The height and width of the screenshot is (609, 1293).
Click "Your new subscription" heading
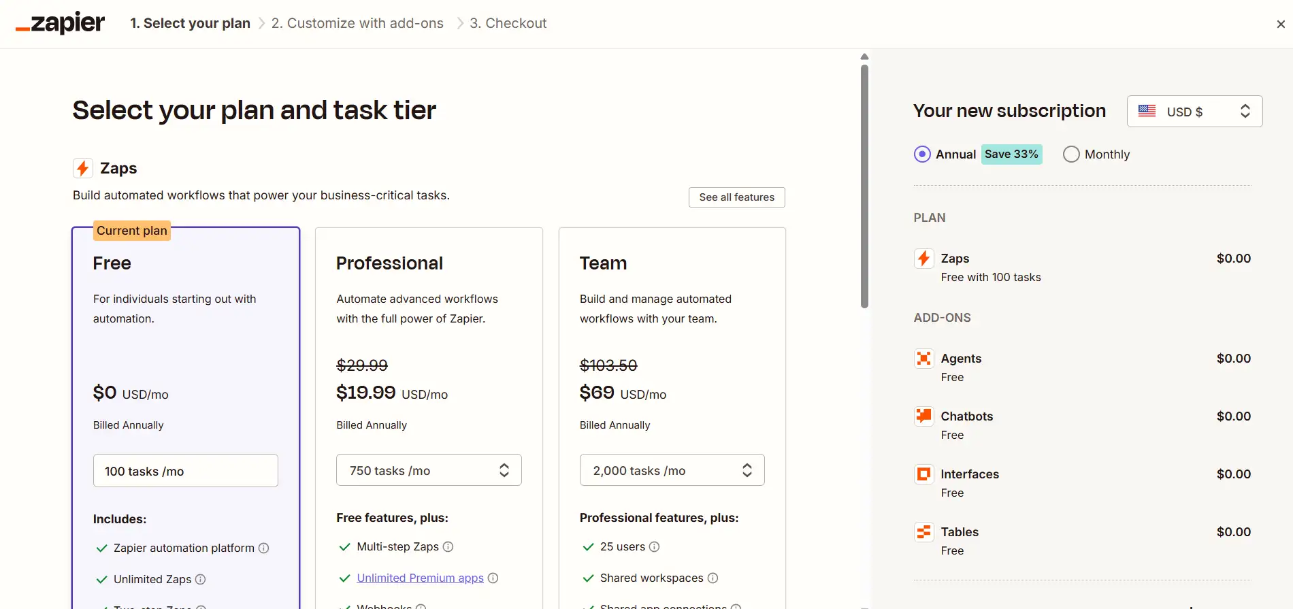pos(1010,111)
